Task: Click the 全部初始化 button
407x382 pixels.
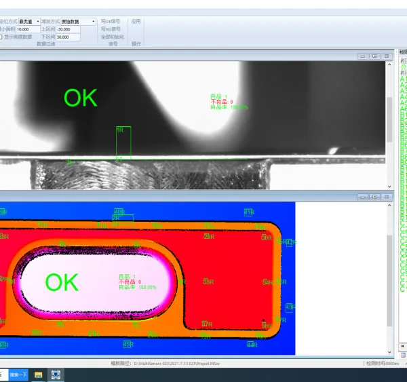Action: click(113, 37)
